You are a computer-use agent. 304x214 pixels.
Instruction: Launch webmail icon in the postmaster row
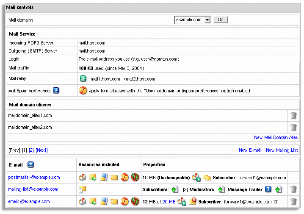tap(196, 178)
